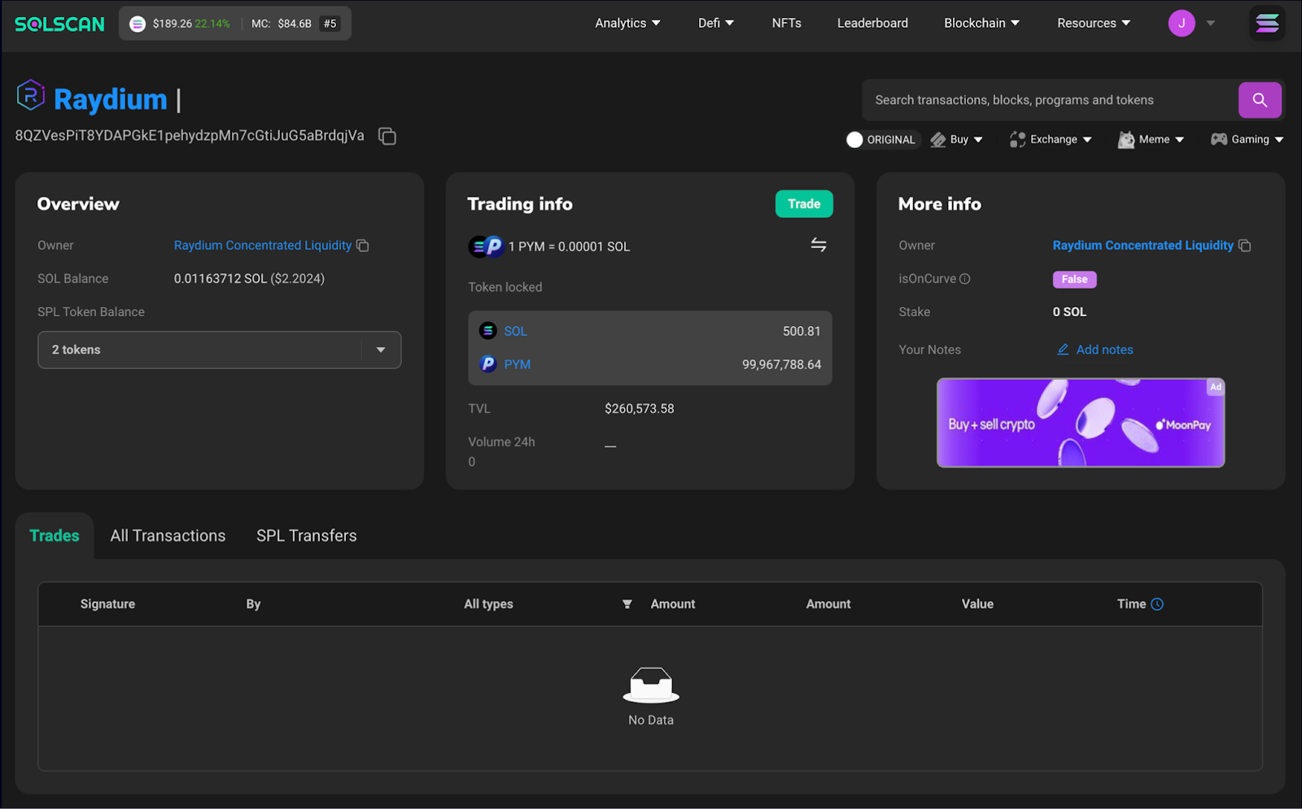Switch to the Trades tab
The width and height of the screenshot is (1302, 809).
click(55, 536)
